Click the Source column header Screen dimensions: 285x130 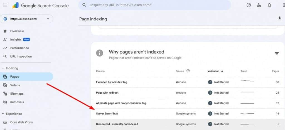coord(180,71)
